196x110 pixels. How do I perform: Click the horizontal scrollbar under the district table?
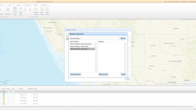click(96, 107)
